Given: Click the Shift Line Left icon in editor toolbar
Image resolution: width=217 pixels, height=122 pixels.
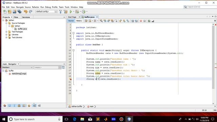Looking at the screenshot, I should (133, 21).
